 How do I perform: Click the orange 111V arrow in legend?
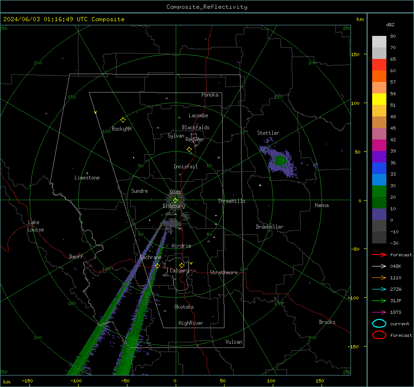[x=379, y=277]
